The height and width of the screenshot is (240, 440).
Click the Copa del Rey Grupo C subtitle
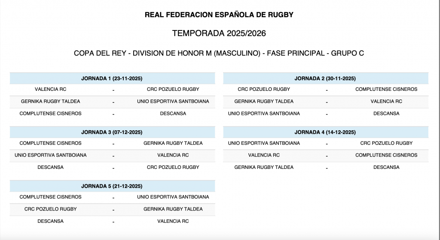click(219, 54)
